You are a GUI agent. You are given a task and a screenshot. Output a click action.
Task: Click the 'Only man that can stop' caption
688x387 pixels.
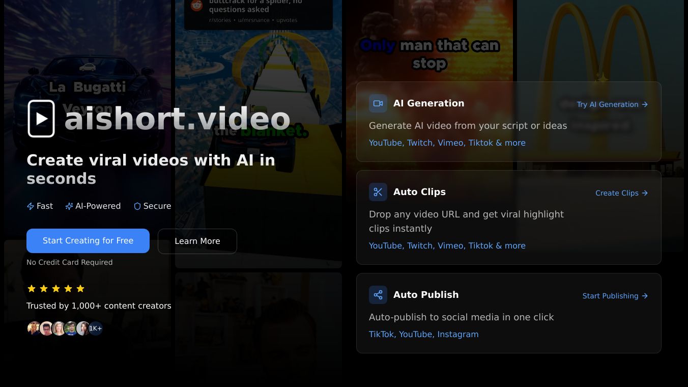[429, 54]
